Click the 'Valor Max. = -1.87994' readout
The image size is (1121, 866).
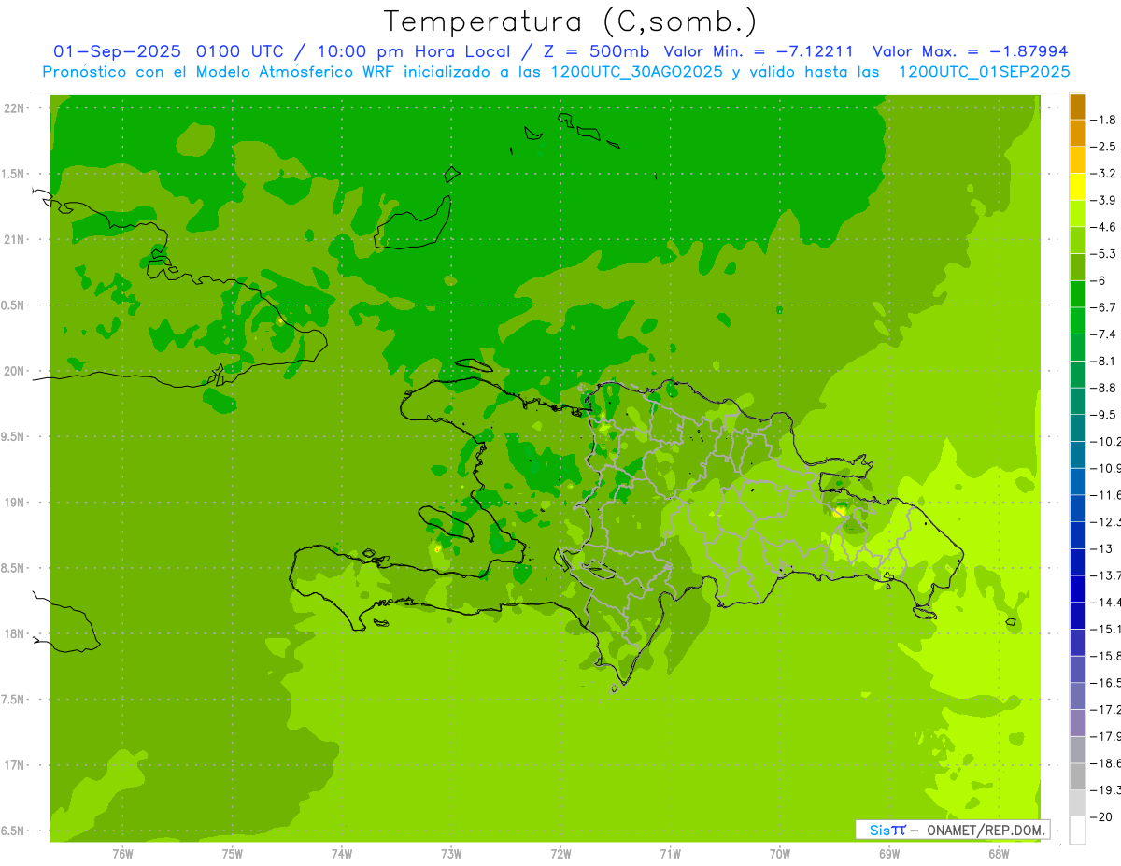[x=970, y=51]
